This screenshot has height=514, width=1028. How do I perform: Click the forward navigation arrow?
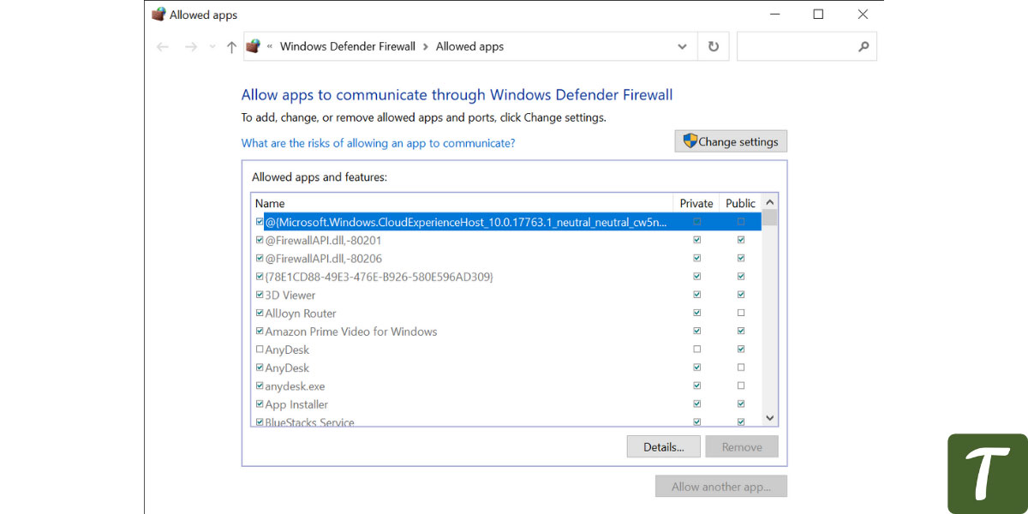point(190,47)
